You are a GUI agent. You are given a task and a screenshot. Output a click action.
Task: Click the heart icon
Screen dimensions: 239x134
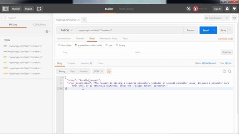pyautogui.click(x=234, y=9)
